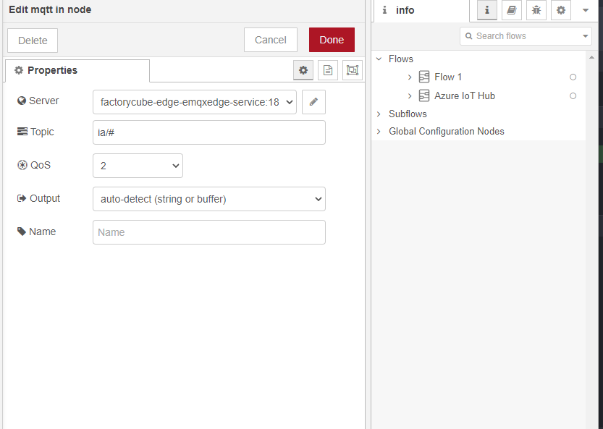Select the info sidebar icon

486,10
